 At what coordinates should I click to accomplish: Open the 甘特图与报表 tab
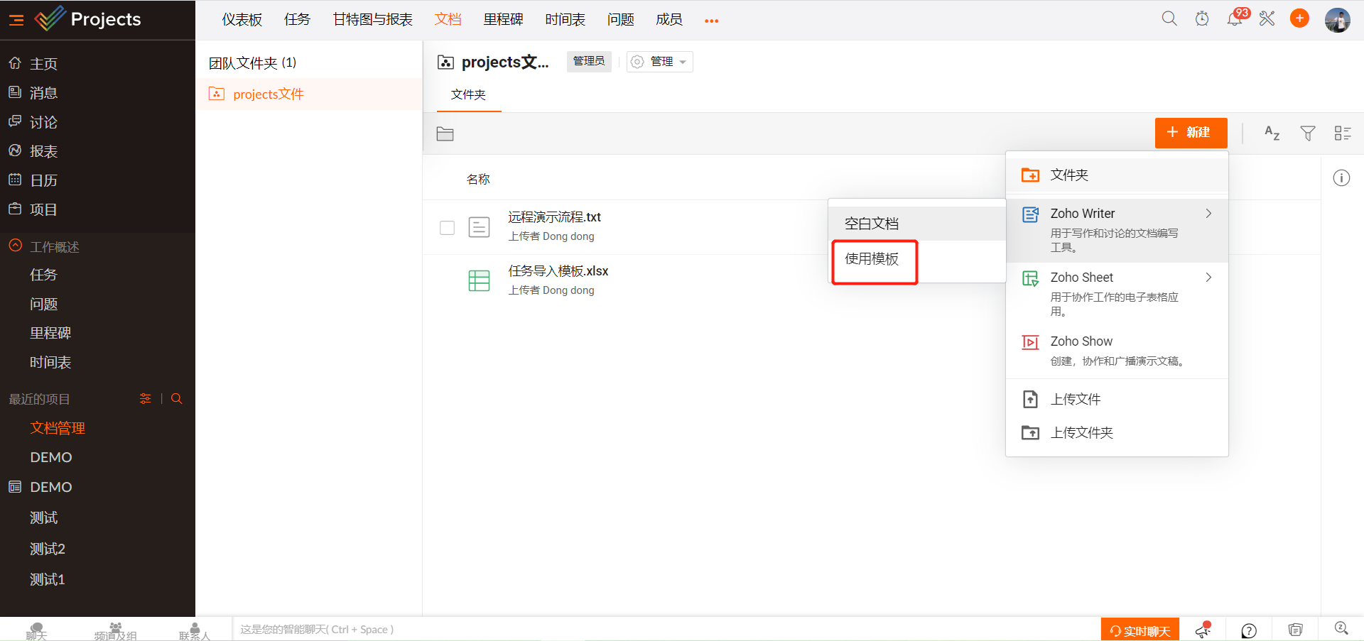372,20
